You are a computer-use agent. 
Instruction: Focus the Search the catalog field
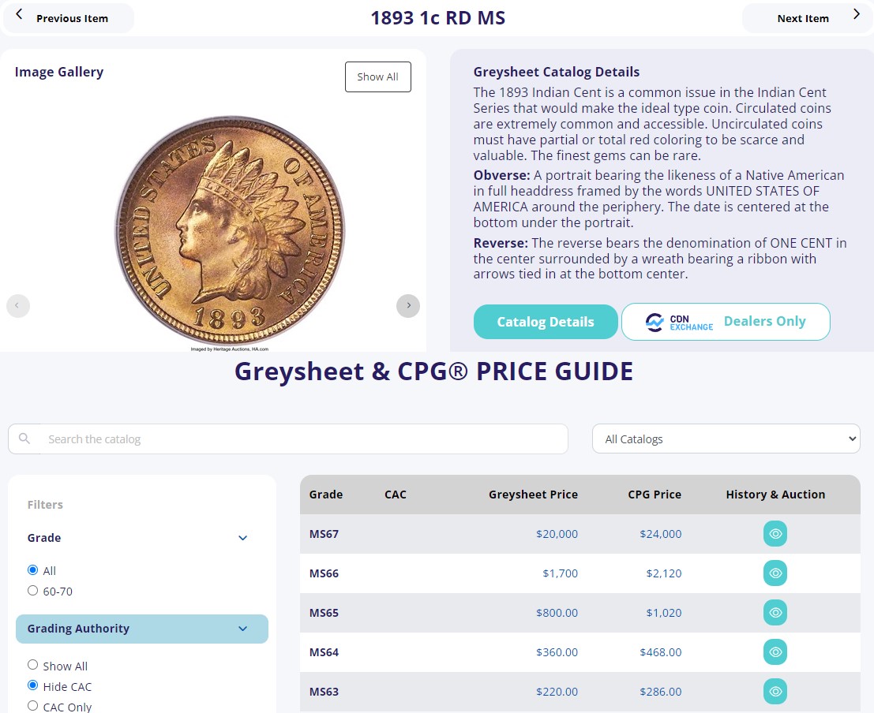click(304, 439)
